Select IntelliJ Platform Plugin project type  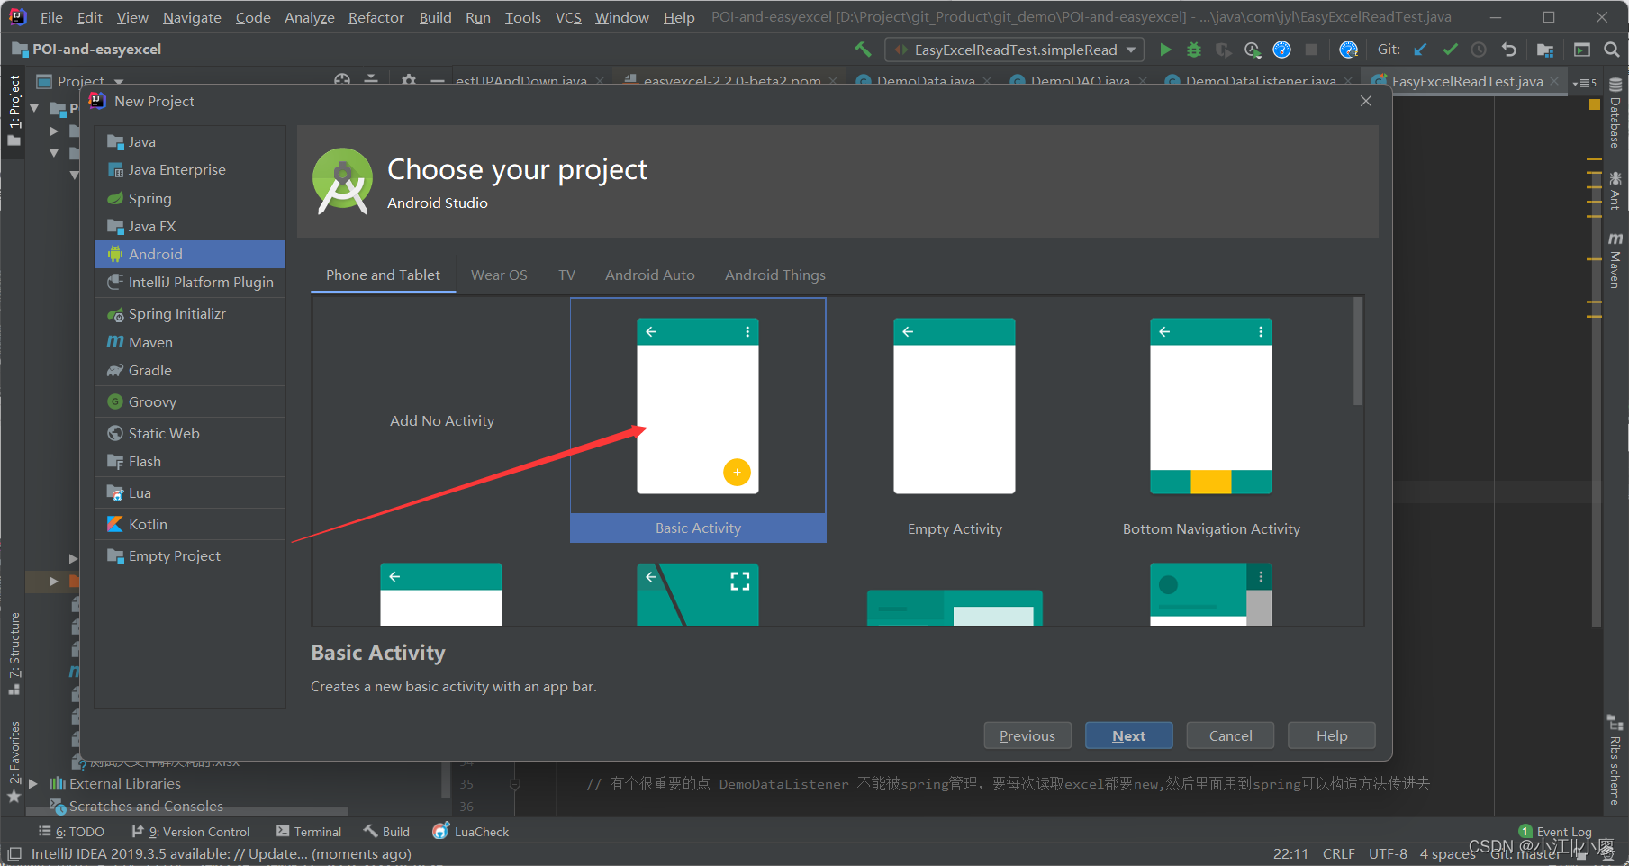pyautogui.click(x=189, y=282)
